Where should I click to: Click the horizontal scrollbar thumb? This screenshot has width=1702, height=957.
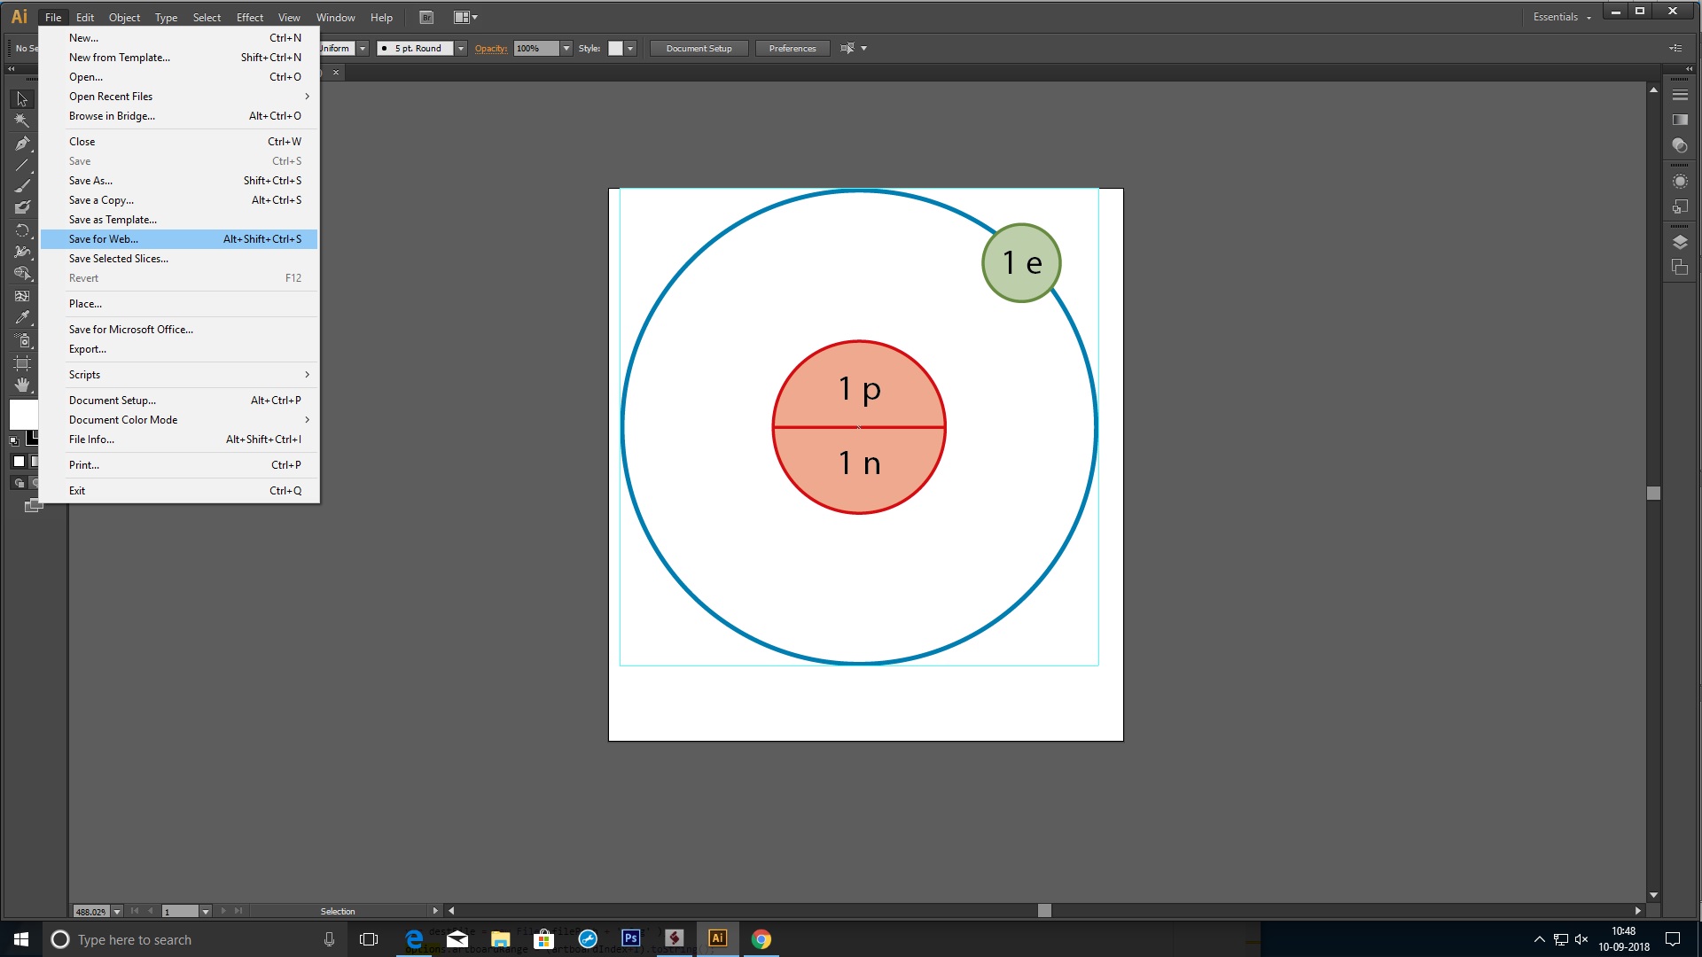(x=1044, y=911)
